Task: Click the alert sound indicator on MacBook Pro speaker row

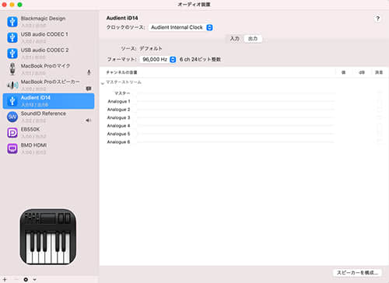Action: point(89,89)
